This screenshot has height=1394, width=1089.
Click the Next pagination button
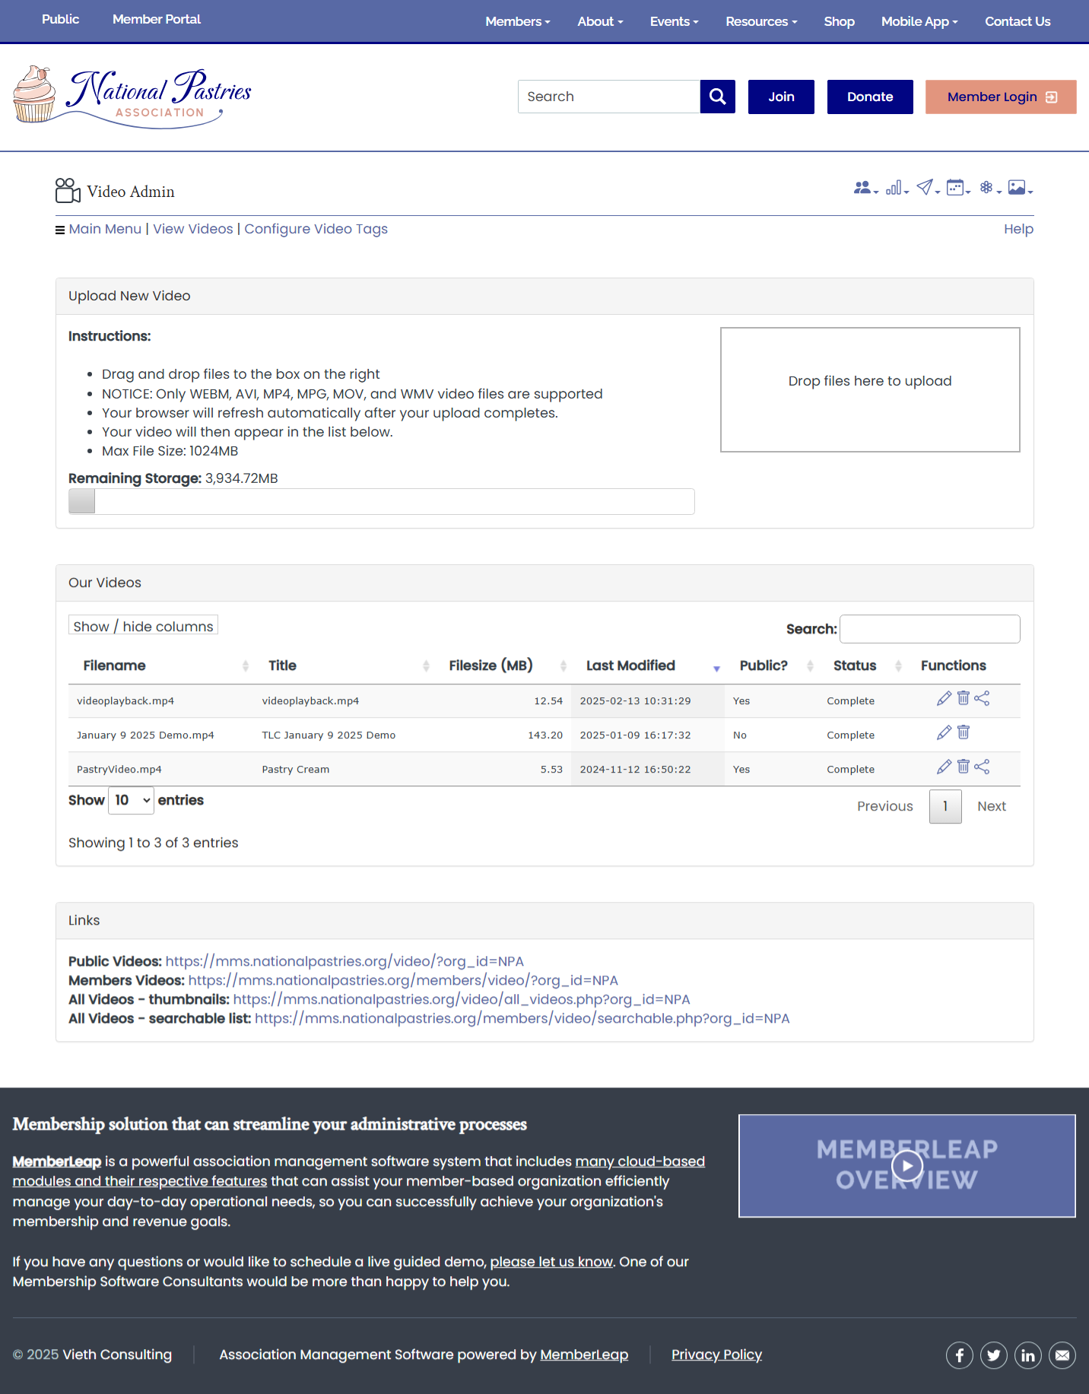pyautogui.click(x=992, y=806)
